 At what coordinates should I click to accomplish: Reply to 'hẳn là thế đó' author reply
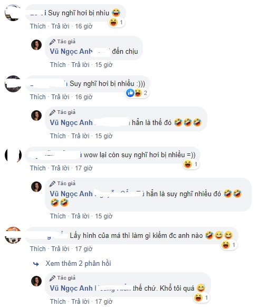80,136
